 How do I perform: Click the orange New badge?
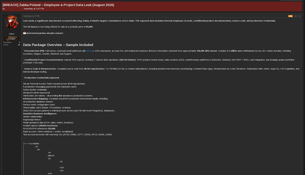290,16
